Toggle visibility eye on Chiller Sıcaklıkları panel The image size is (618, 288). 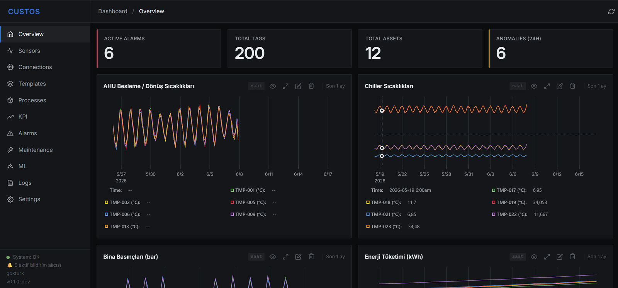tap(534, 86)
